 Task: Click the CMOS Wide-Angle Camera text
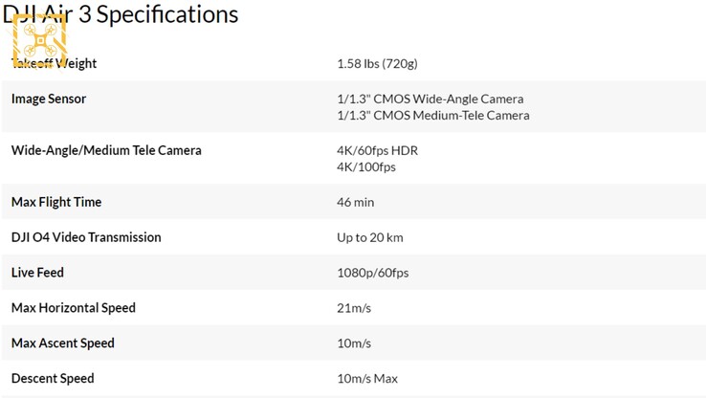[430, 99]
